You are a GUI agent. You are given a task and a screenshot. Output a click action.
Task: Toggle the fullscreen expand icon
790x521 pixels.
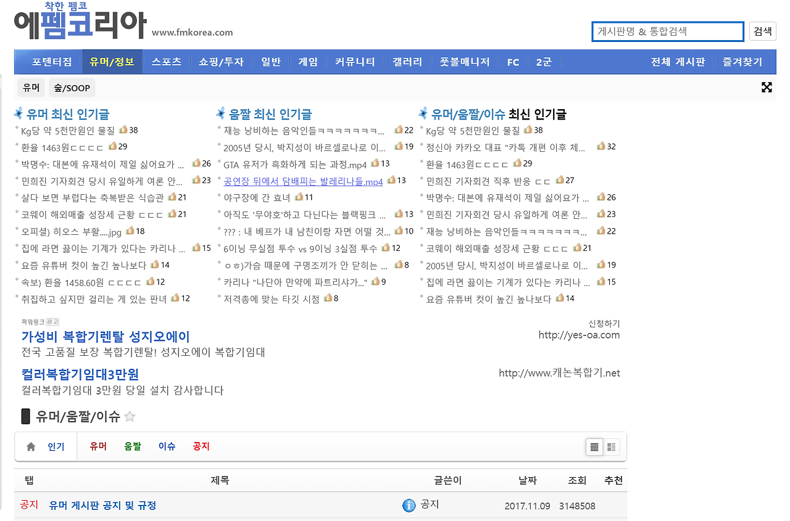(767, 88)
